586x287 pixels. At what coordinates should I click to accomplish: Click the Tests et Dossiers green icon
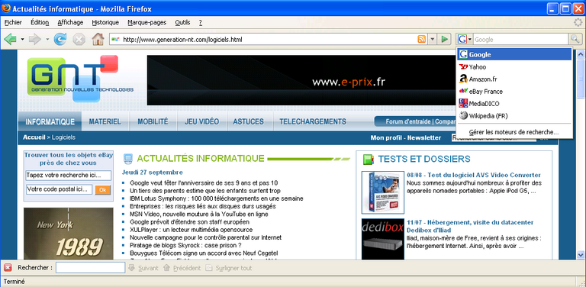point(369,160)
